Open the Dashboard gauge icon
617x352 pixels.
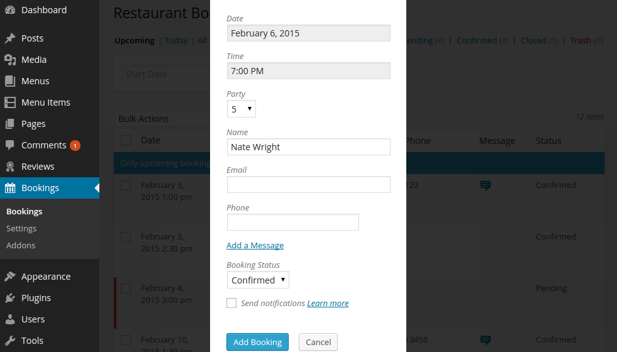coord(10,10)
